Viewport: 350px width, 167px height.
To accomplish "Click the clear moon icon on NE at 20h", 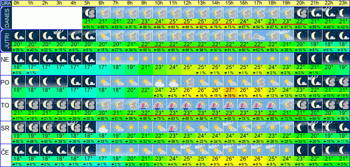I will pos(301,59).
